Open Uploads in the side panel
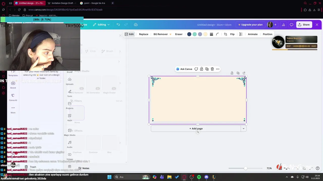 click(70, 81)
